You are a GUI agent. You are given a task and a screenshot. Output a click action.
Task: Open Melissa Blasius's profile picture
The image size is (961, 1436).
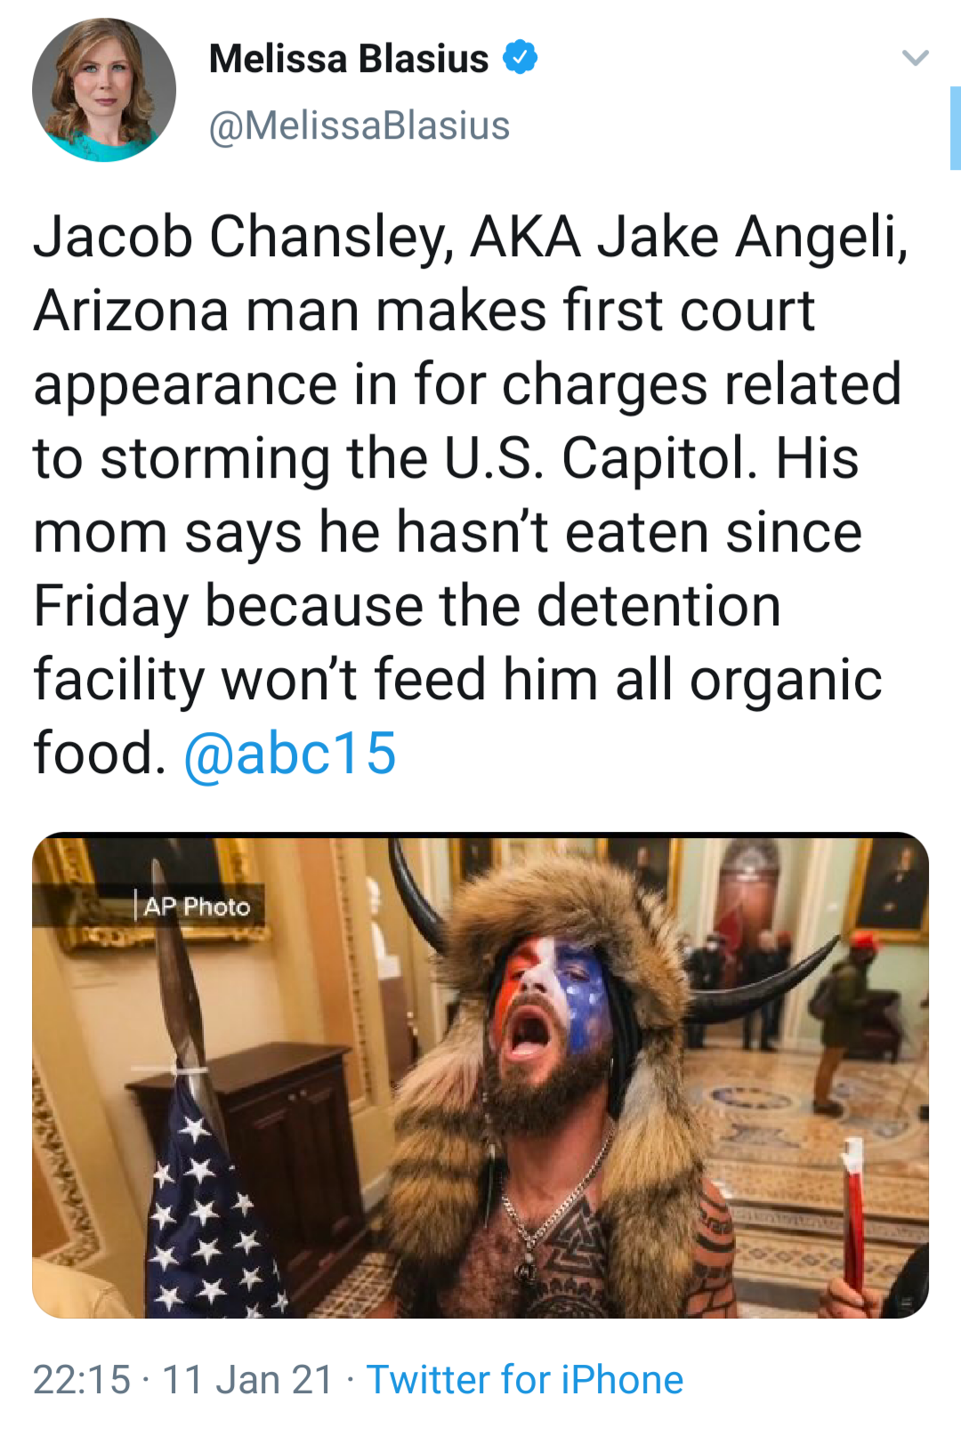tap(104, 90)
